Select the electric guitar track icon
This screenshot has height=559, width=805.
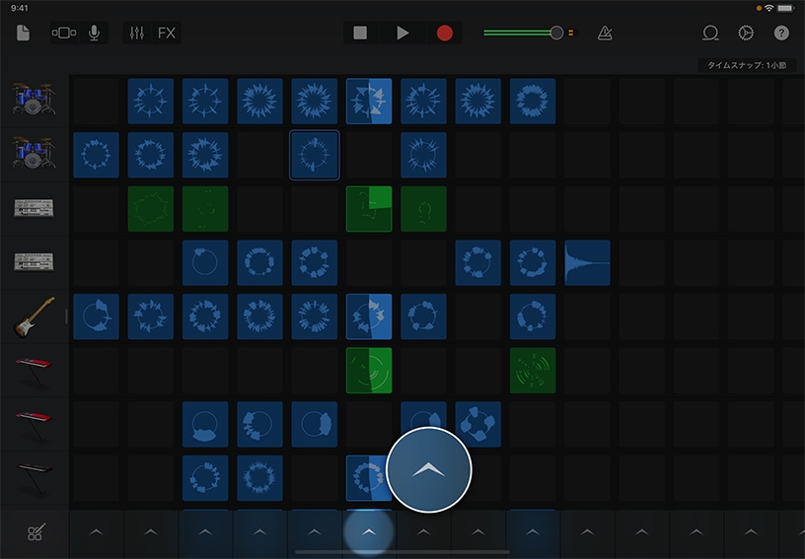[x=35, y=316]
